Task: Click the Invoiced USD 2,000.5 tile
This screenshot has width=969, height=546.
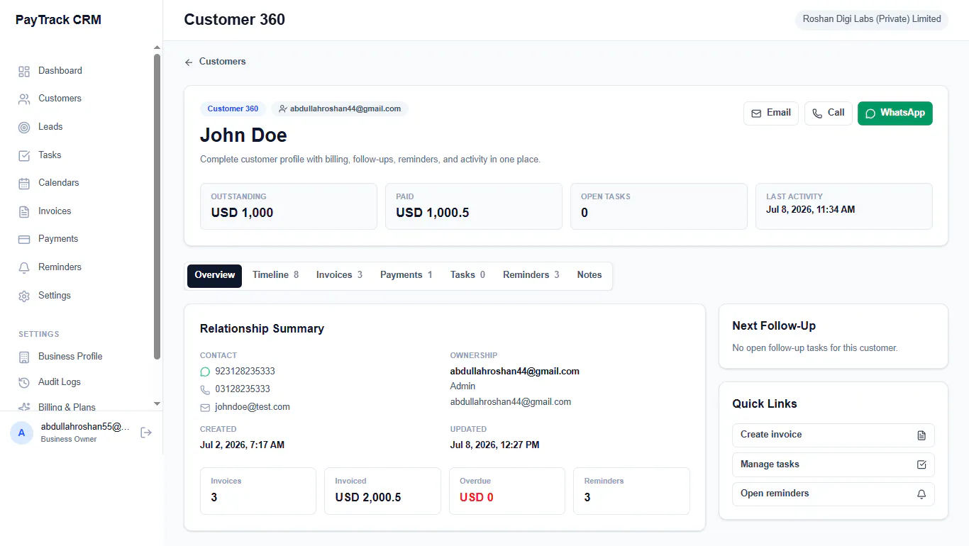Action: tap(382, 491)
